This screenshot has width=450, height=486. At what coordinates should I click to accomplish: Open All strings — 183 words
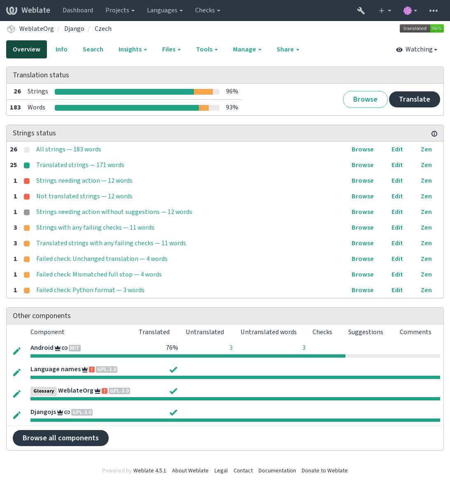pyautogui.click(x=68, y=149)
